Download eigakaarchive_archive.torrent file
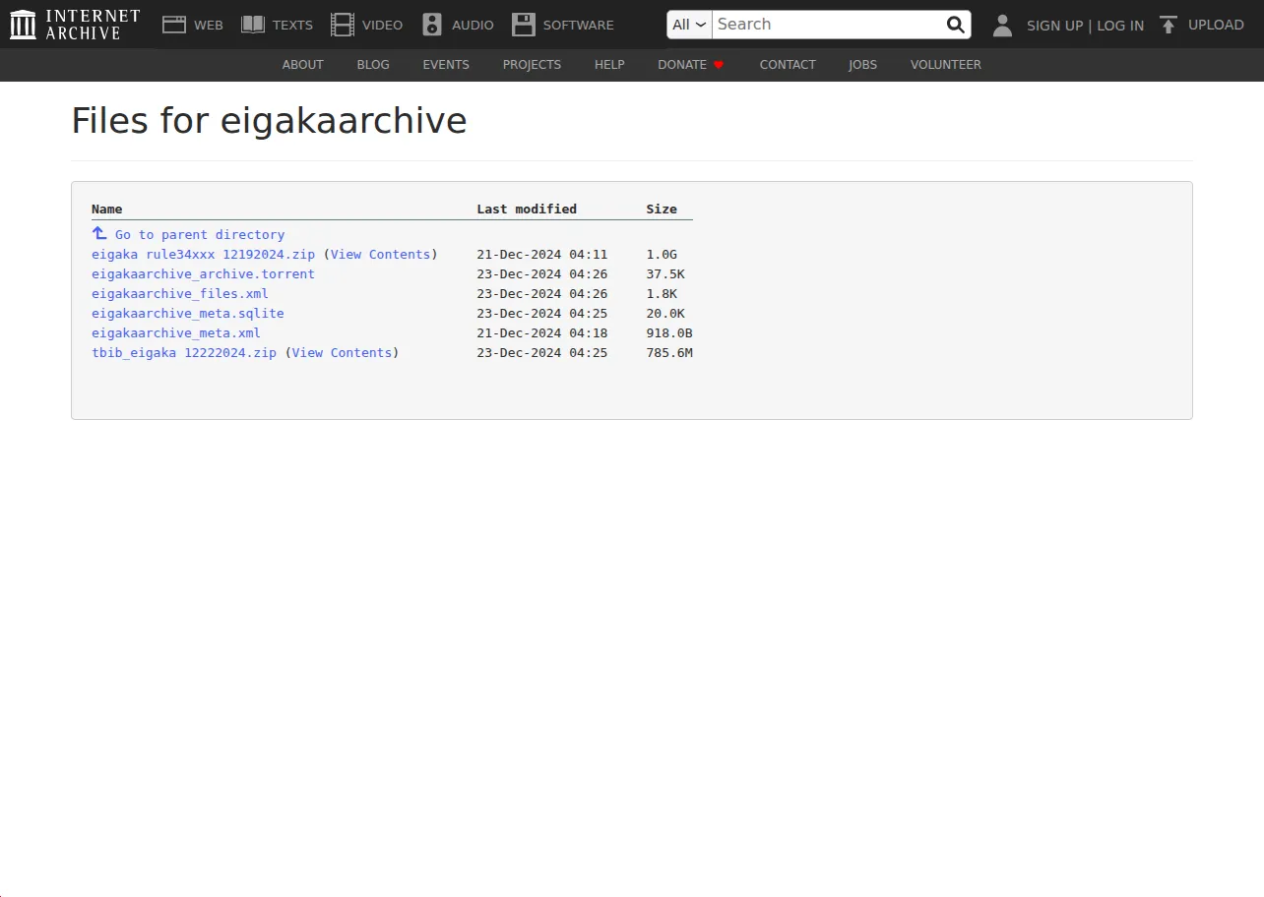Screen dimensions: 1264x897 (204, 274)
